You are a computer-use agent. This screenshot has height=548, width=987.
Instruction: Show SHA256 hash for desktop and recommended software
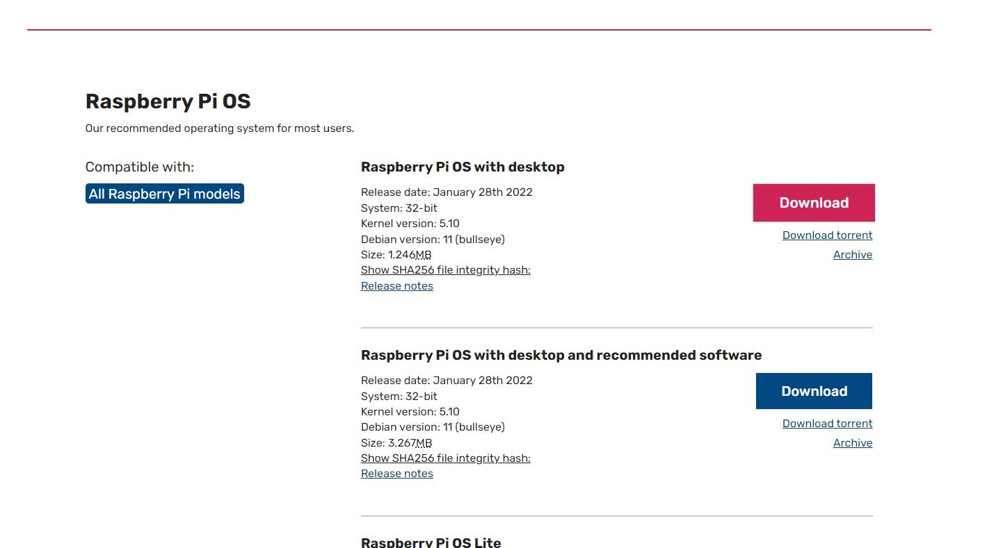pos(446,458)
